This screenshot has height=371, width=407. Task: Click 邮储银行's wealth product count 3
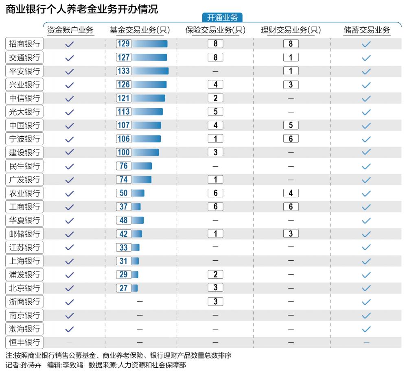pyautogui.click(x=291, y=234)
